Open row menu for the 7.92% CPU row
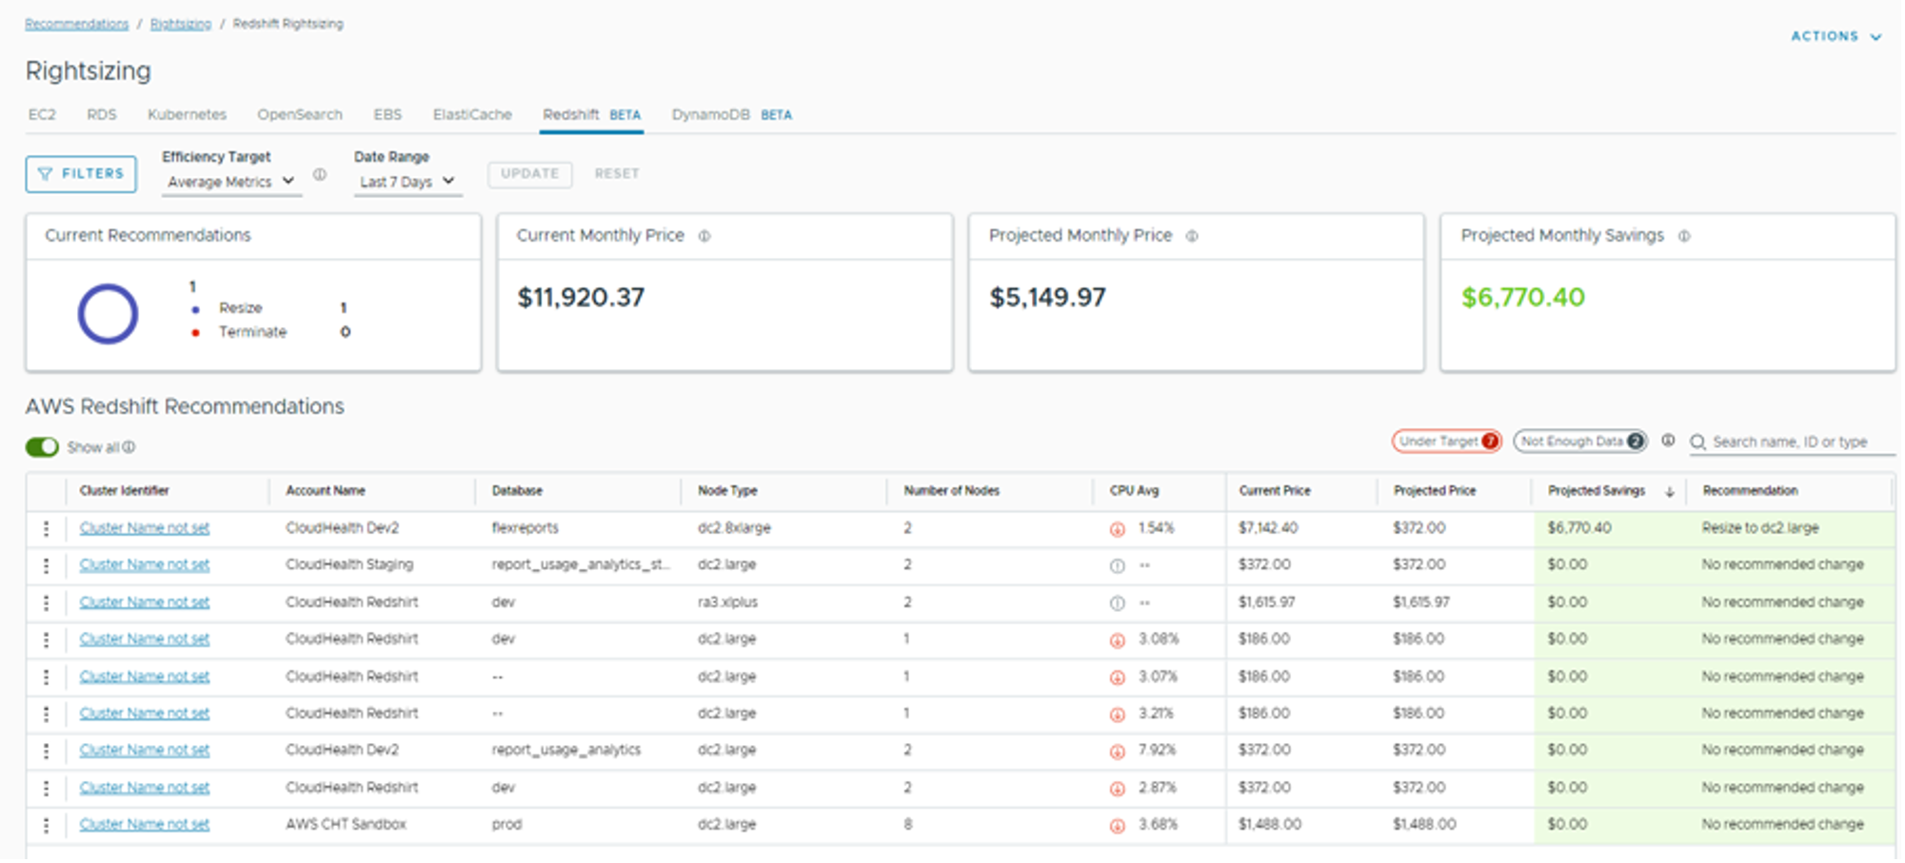This screenshot has width=1905, height=863. tap(46, 751)
